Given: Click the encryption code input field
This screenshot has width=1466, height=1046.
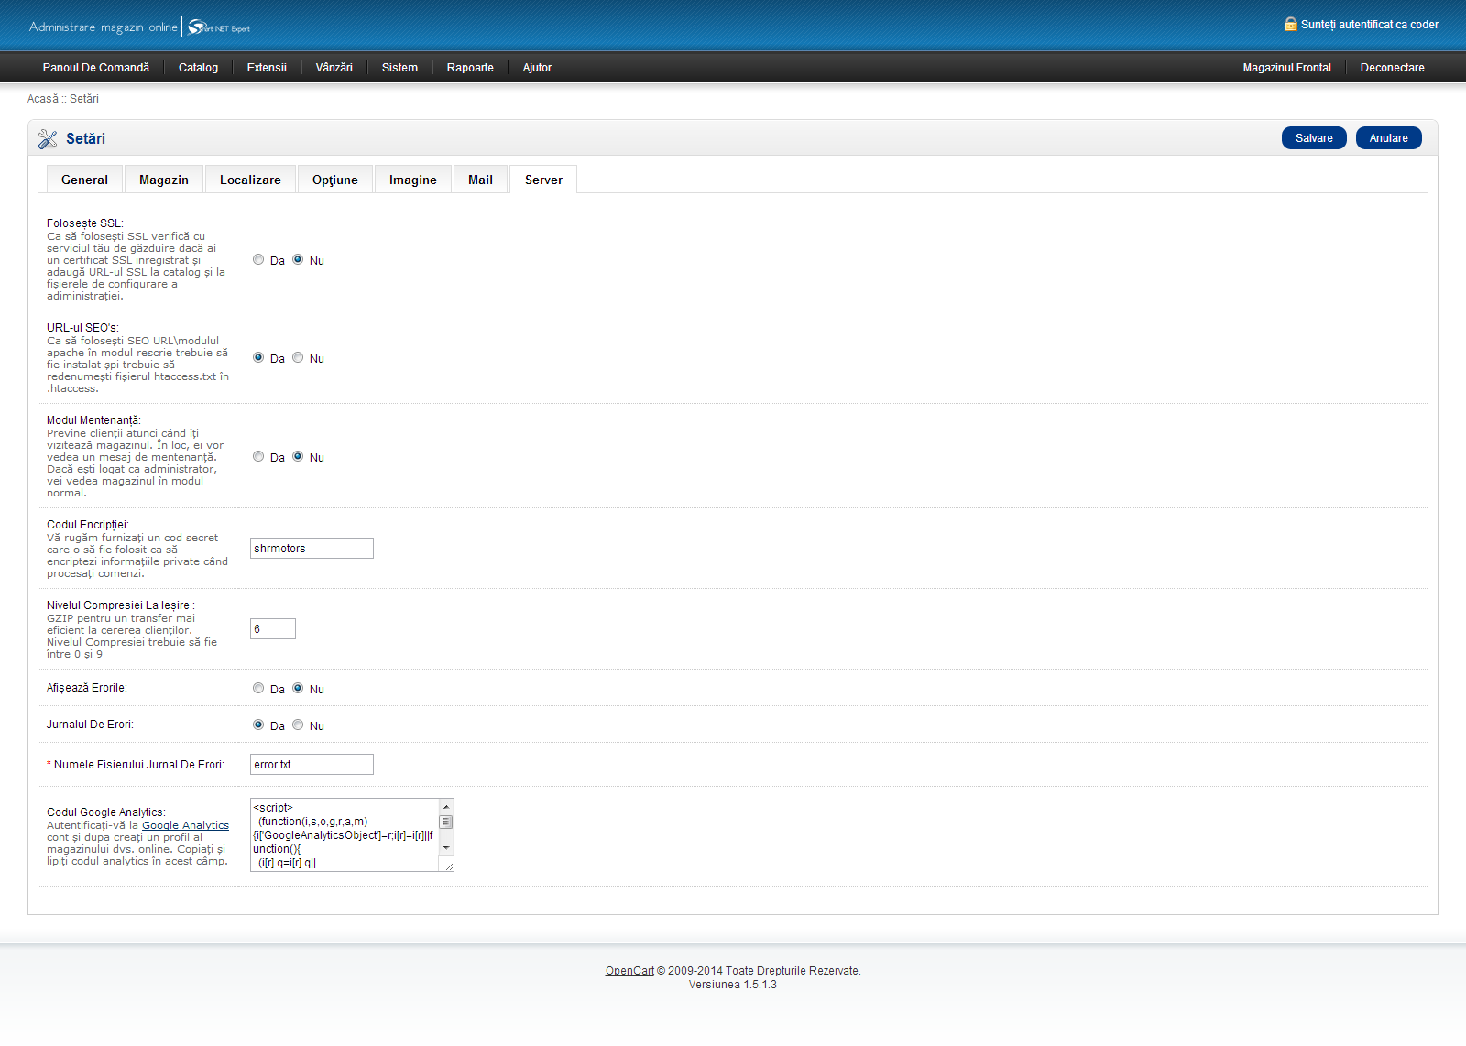Looking at the screenshot, I should click(312, 549).
